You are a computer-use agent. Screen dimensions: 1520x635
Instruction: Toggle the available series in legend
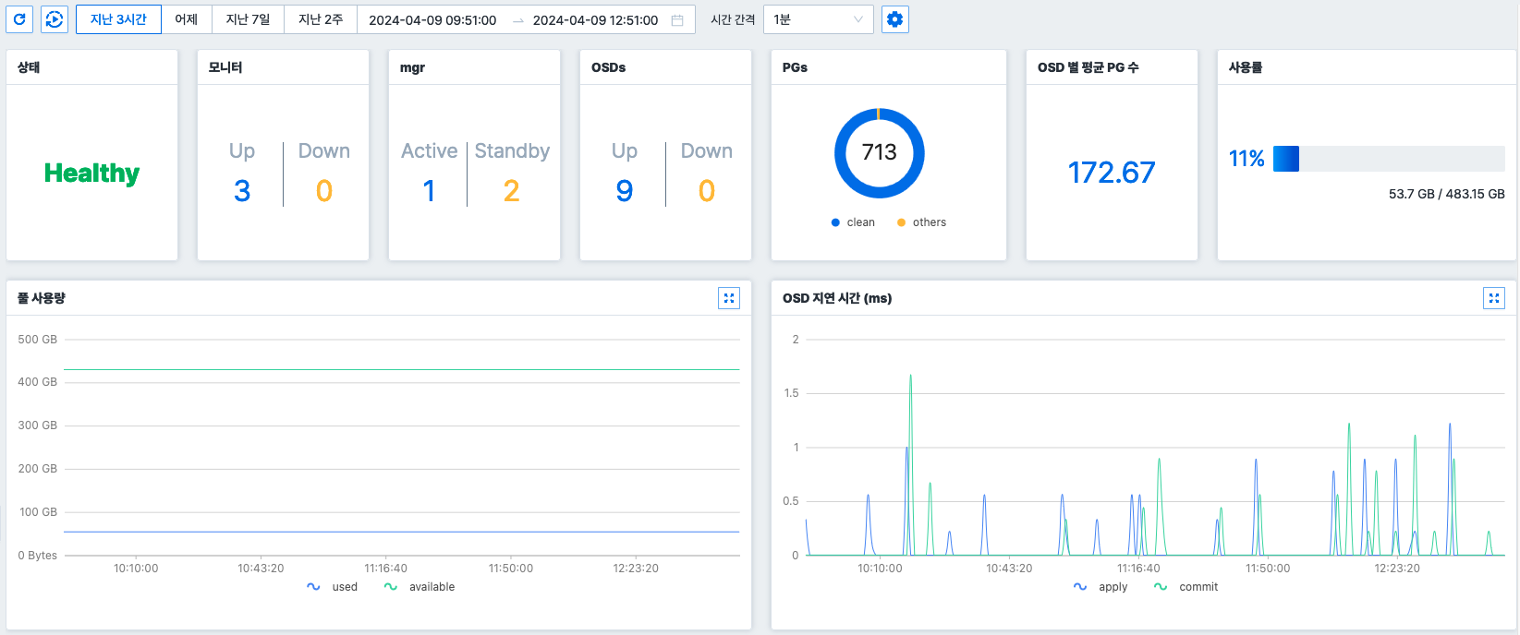(x=421, y=587)
